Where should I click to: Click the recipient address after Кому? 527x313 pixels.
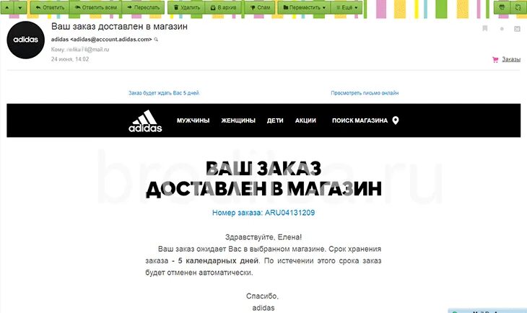point(87,49)
